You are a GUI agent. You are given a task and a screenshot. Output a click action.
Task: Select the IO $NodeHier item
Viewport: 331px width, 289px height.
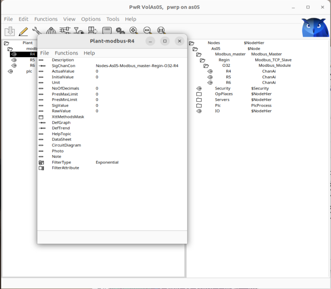(x=217, y=111)
